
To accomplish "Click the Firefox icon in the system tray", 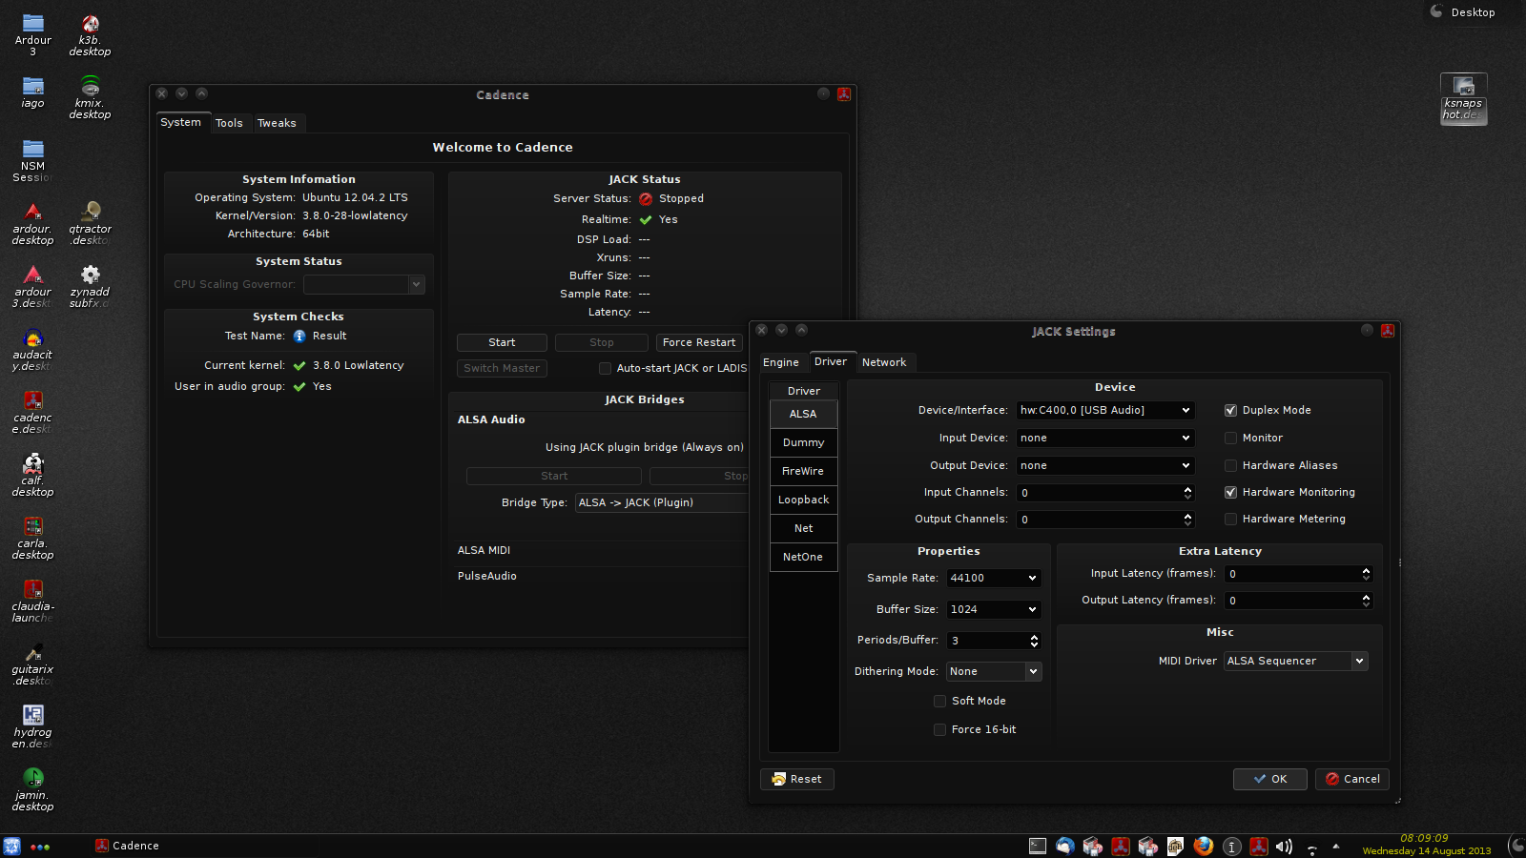I will point(1203,846).
